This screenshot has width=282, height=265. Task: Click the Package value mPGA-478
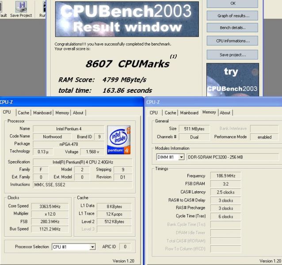coord(69,144)
